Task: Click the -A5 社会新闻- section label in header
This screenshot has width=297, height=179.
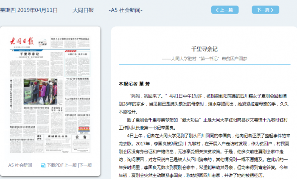Action: (x=126, y=10)
